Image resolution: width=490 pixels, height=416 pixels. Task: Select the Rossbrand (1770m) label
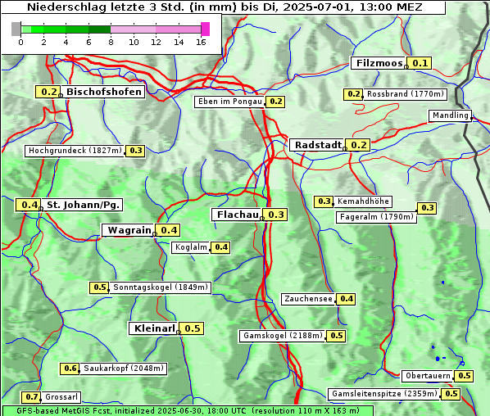pos(405,94)
